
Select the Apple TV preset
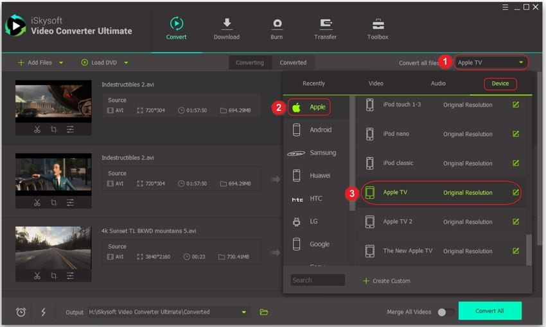441,192
